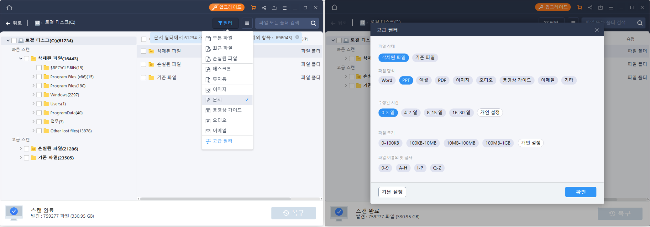Viewport: 650px width, 227px height.
Task: Close the 고급 필터 dialog with X
Action: pos(596,30)
